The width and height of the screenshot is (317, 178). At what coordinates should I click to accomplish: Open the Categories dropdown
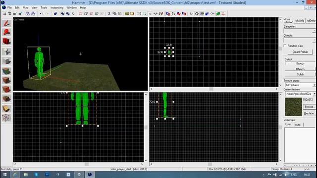pos(299,31)
